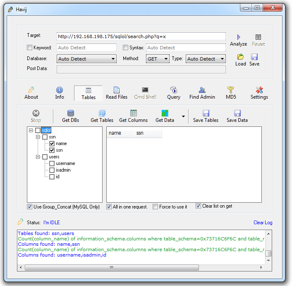This screenshot has width=292, height=286.
Task: Select the Tables tab
Action: click(88, 93)
